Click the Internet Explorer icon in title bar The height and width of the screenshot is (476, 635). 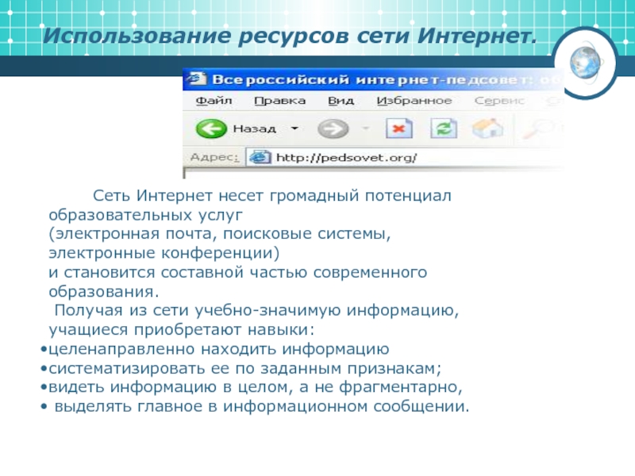coord(197,79)
